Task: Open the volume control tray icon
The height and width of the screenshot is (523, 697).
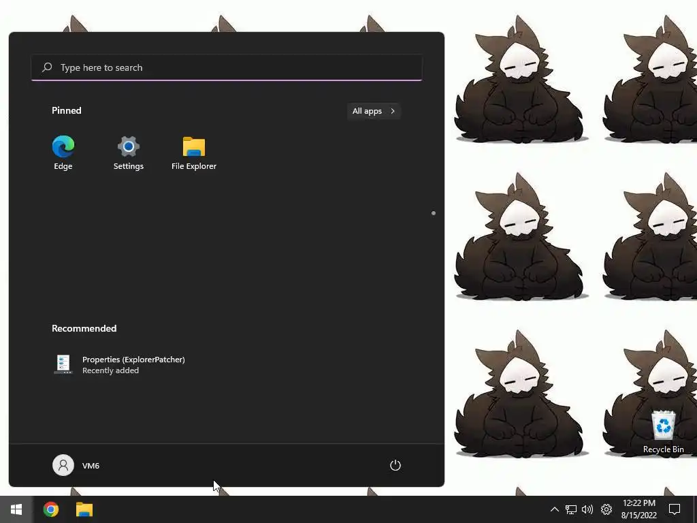Action: click(x=587, y=509)
